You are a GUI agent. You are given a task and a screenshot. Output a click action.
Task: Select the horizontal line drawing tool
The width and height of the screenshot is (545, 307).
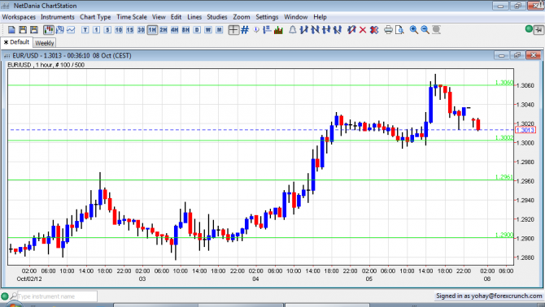[326, 30]
